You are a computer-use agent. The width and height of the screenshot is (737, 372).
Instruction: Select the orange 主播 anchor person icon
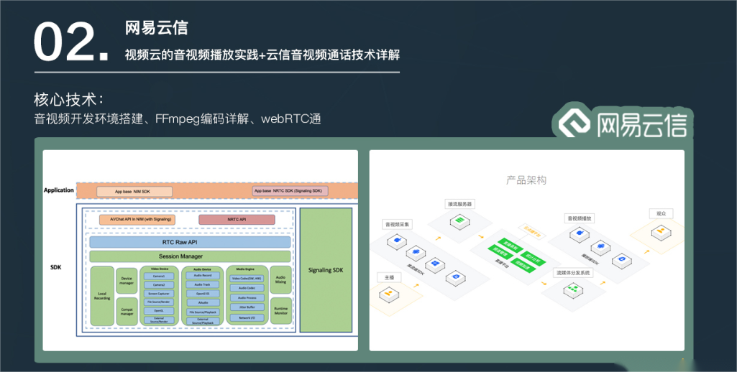coord(388,293)
